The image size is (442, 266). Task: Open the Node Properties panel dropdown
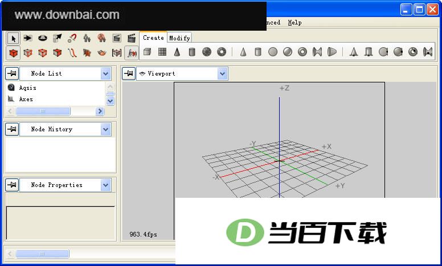pyautogui.click(x=106, y=185)
